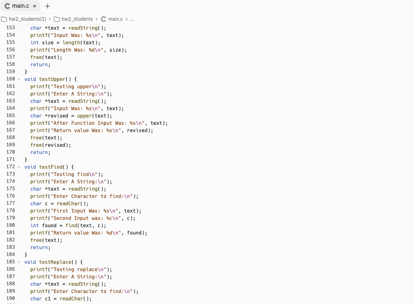The image size is (414, 304).
Task: Click the folder icon beside hw2_students(1)
Action: [4, 18]
